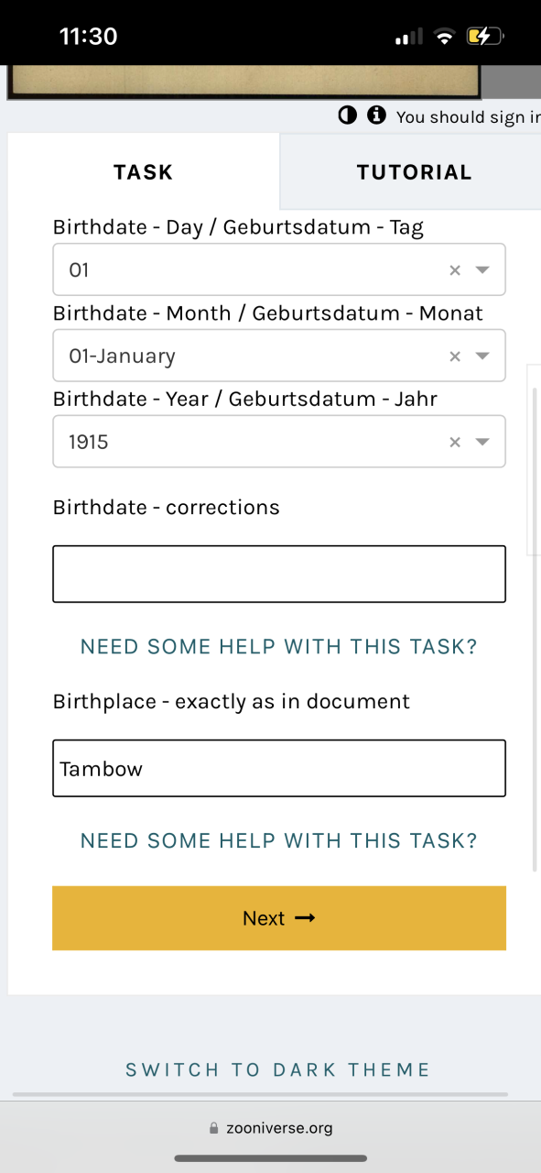Open the info icon beside sign-in notice
Viewport: 541px width, 1173px height.
tap(375, 115)
